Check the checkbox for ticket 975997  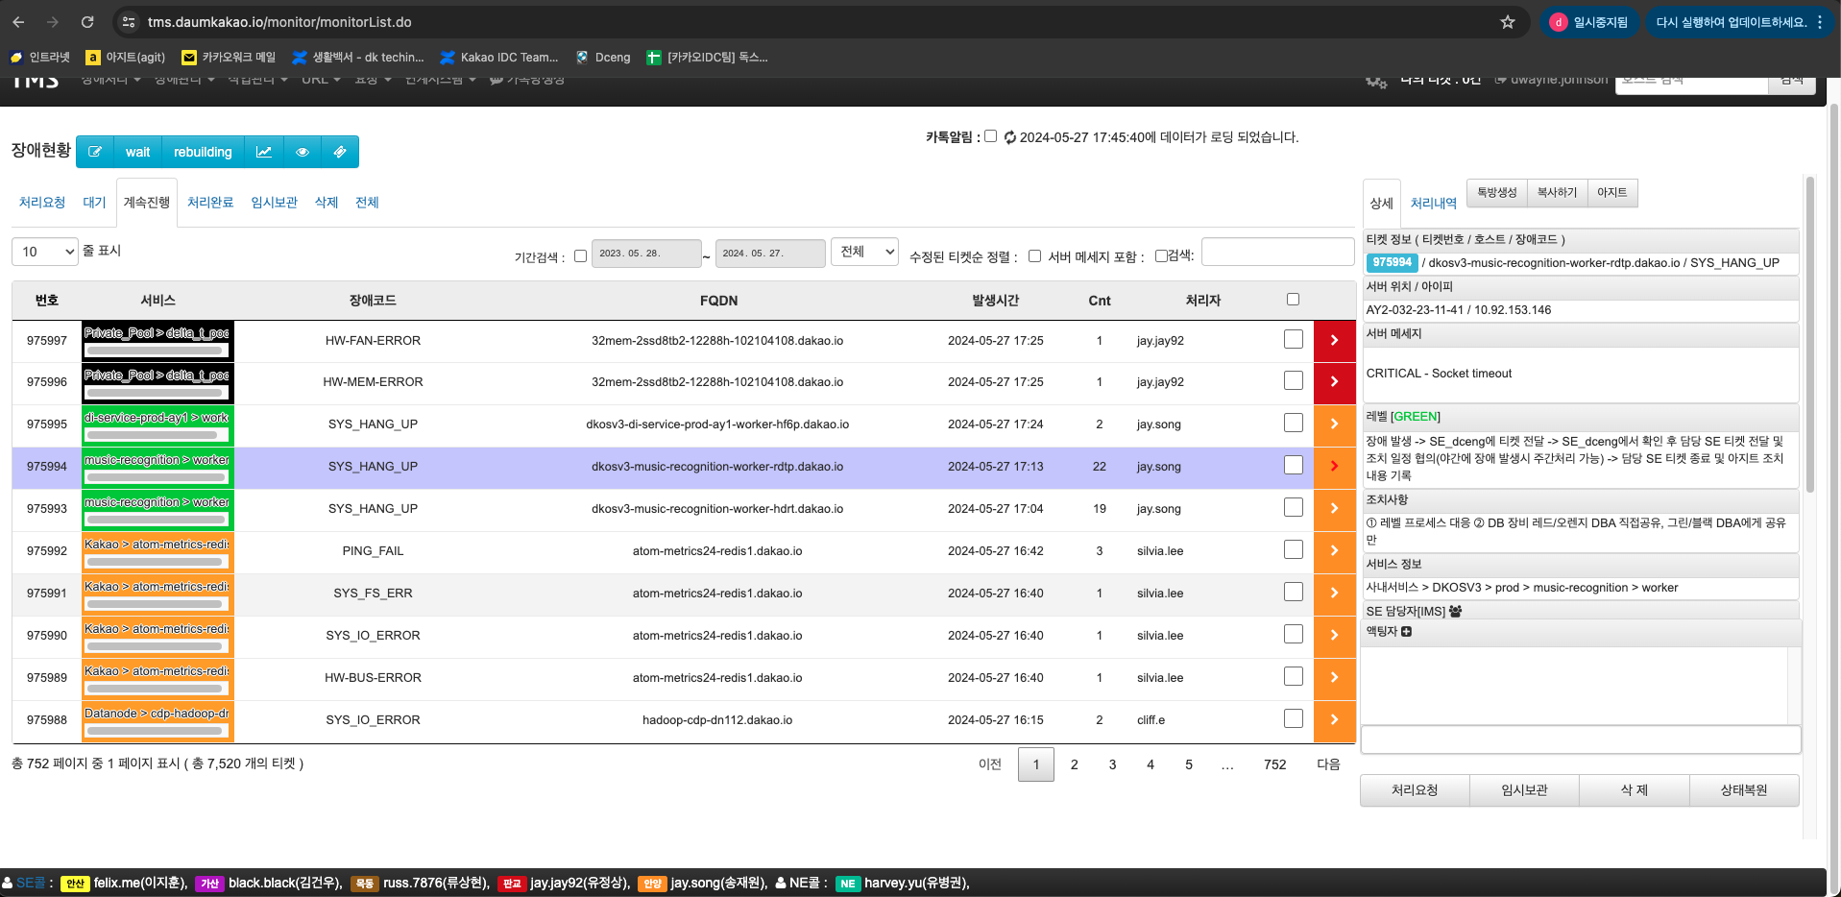tap(1294, 339)
